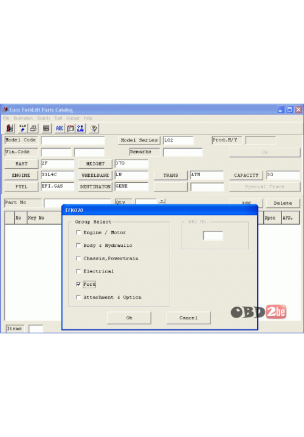The width and height of the screenshot is (304, 437).
Task: Uncheck the Fork group checkbox
Action: pyautogui.click(x=78, y=284)
